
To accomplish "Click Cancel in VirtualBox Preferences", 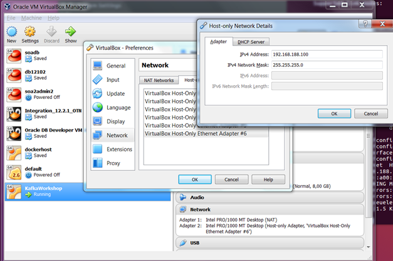I will (x=231, y=180).
